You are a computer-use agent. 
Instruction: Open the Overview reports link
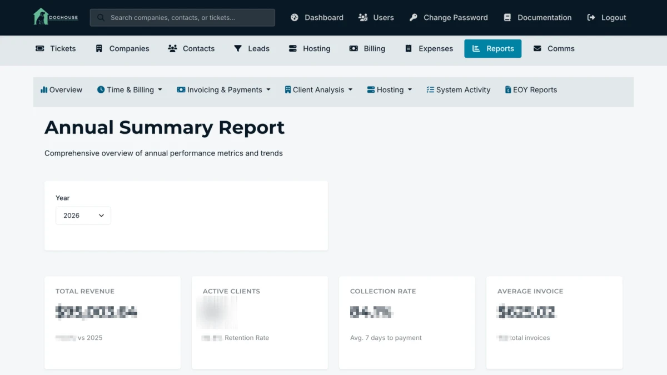(x=61, y=89)
